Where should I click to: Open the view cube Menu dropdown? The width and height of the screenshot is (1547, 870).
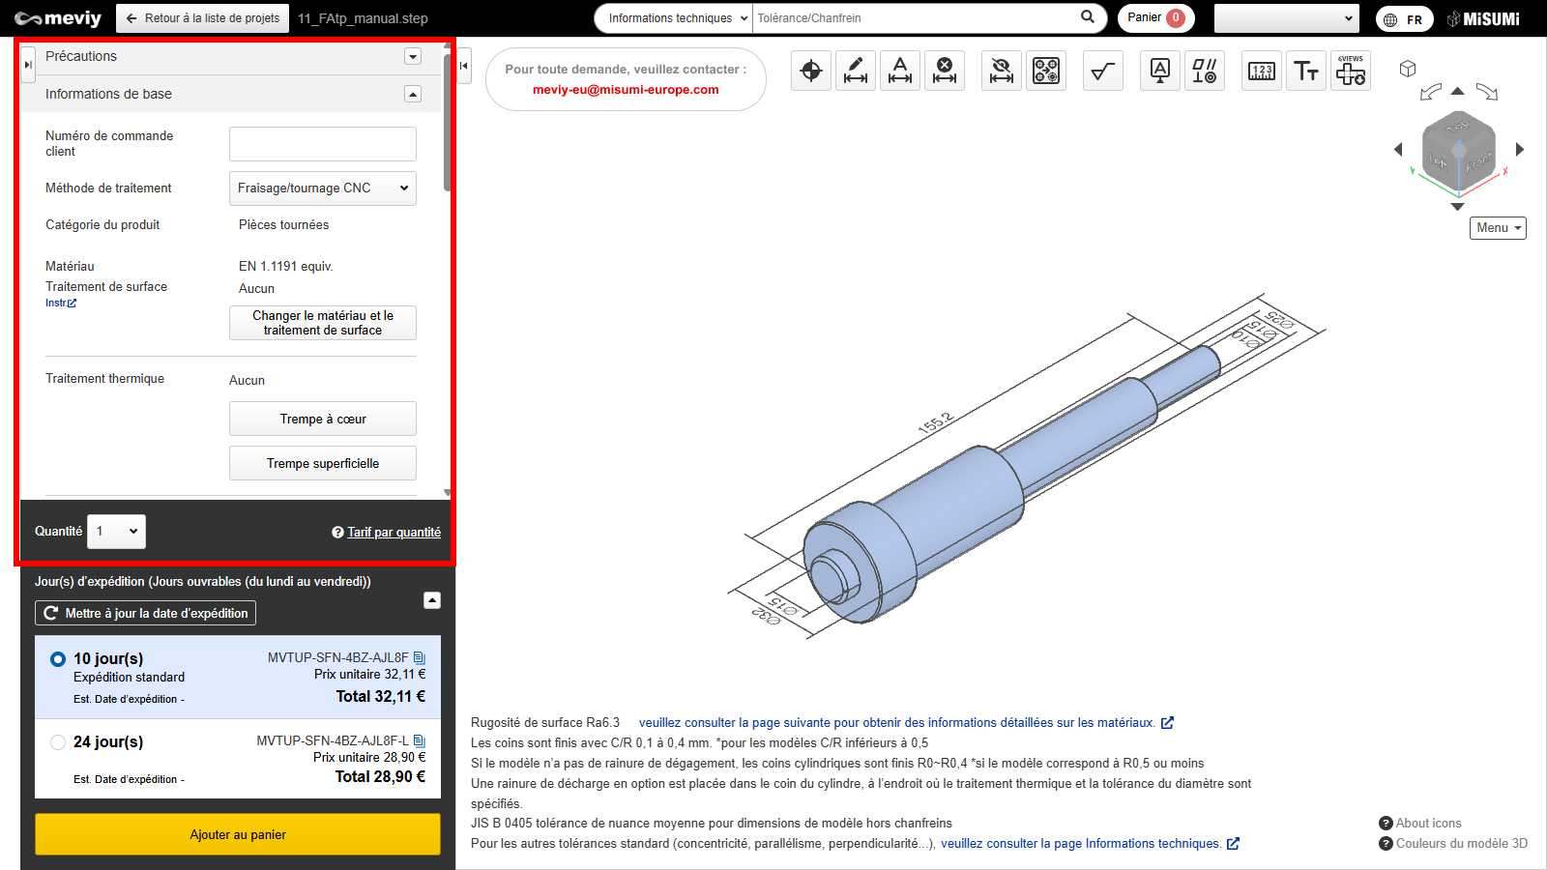pos(1498,228)
